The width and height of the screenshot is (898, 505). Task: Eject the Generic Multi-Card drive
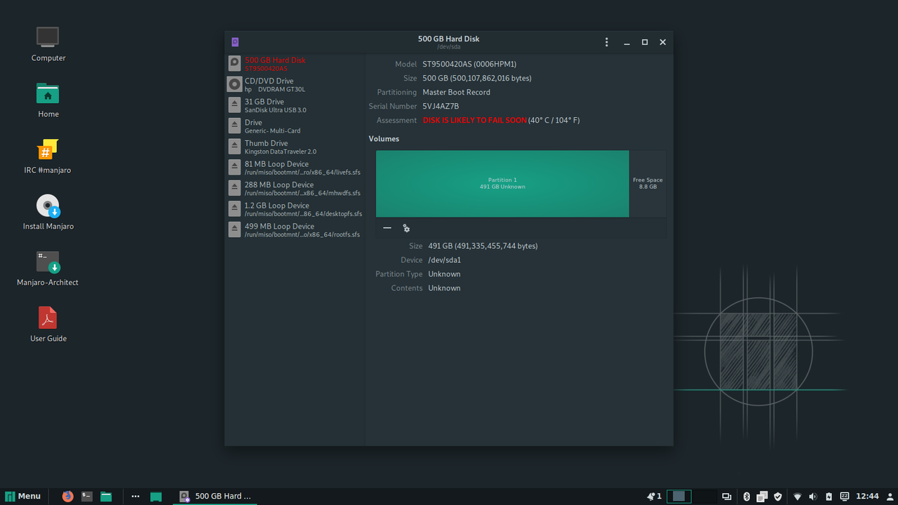click(x=235, y=126)
